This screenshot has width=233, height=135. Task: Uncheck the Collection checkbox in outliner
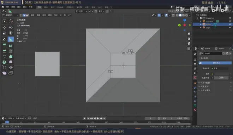201,18
